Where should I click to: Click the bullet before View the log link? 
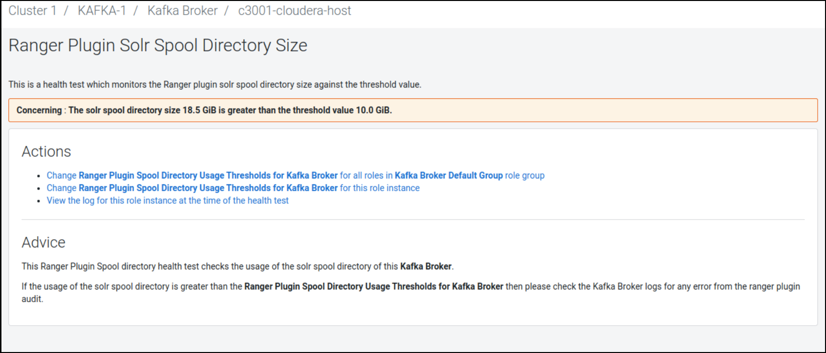[x=39, y=201]
